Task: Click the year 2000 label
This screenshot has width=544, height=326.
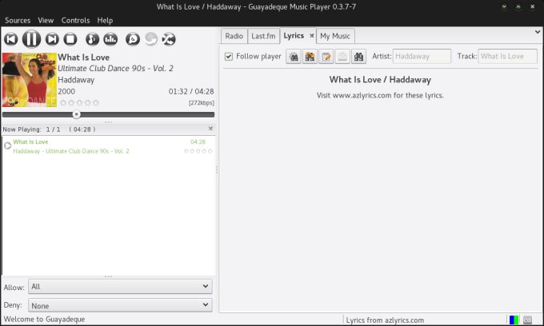Action: click(x=66, y=91)
